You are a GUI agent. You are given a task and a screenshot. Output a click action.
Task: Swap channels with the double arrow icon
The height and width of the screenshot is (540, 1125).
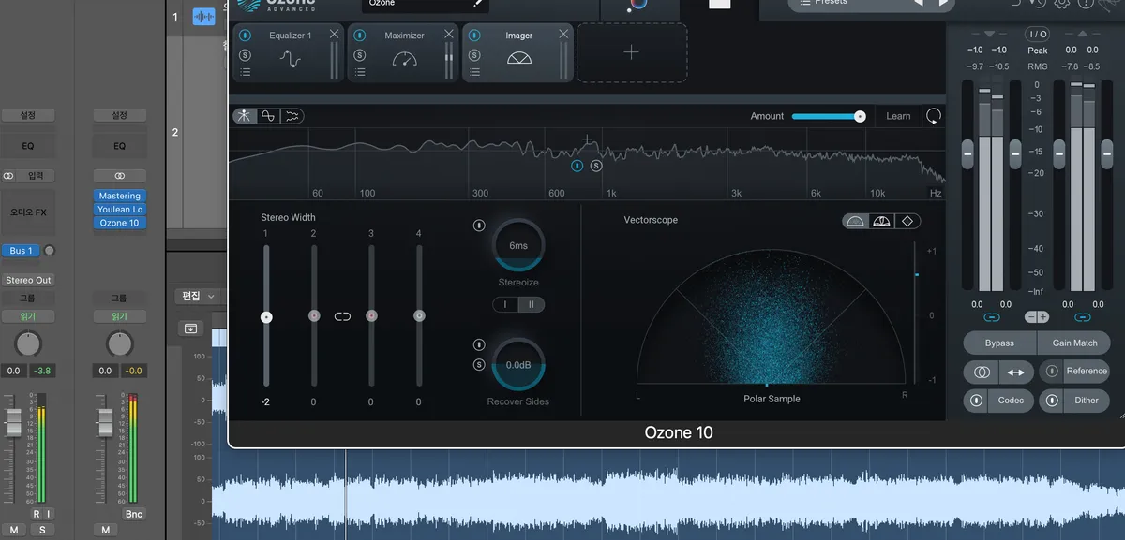(x=1016, y=372)
